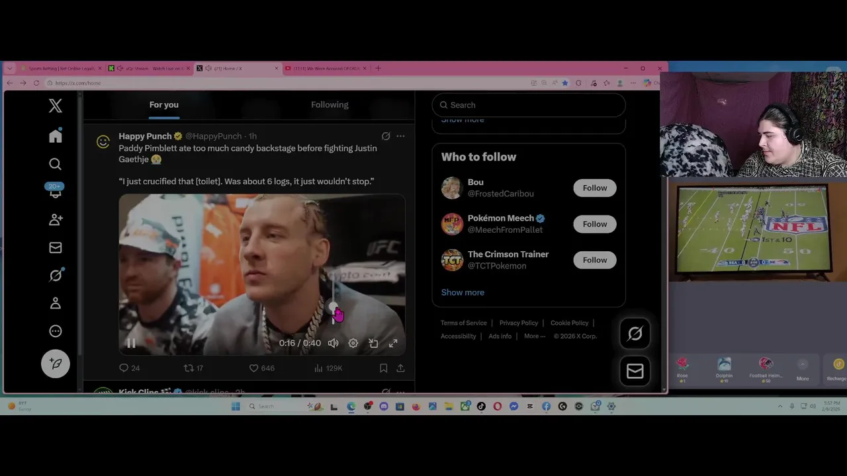Screen dimensions: 847x476
Task: Share the Happy Punch post
Action: [400, 368]
